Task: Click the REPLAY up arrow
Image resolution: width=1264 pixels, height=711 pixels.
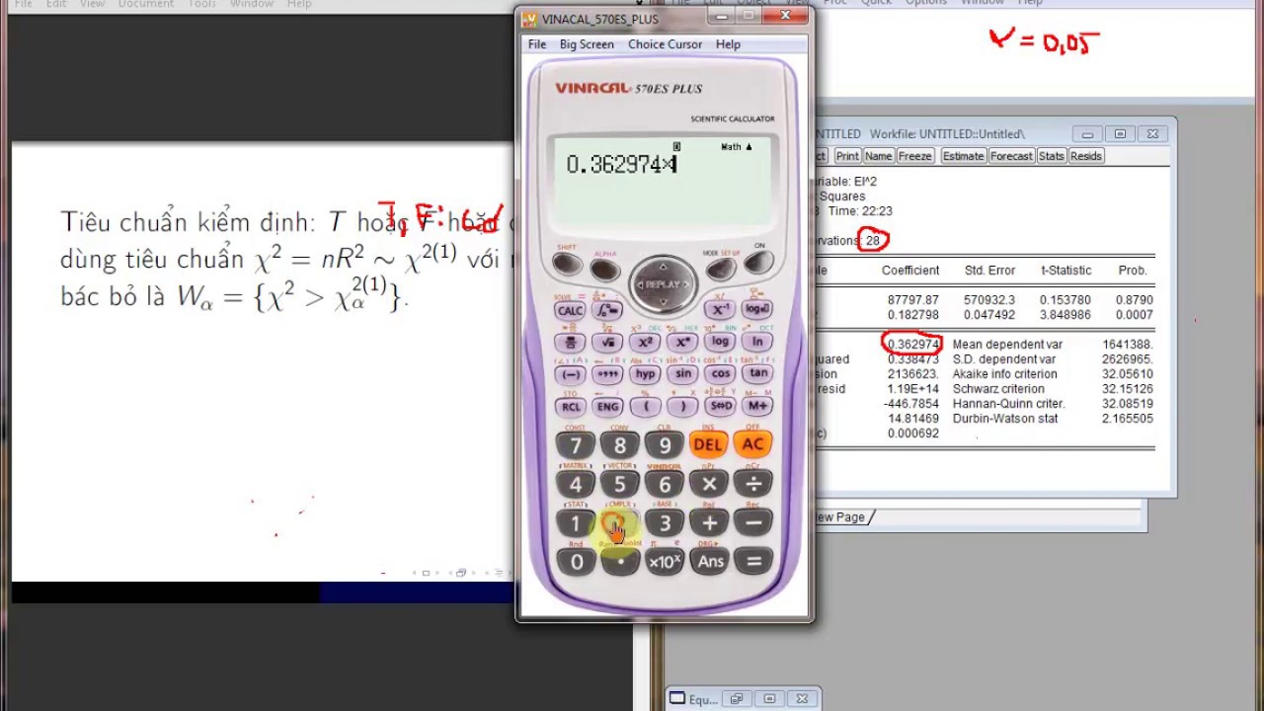Action: [x=664, y=267]
